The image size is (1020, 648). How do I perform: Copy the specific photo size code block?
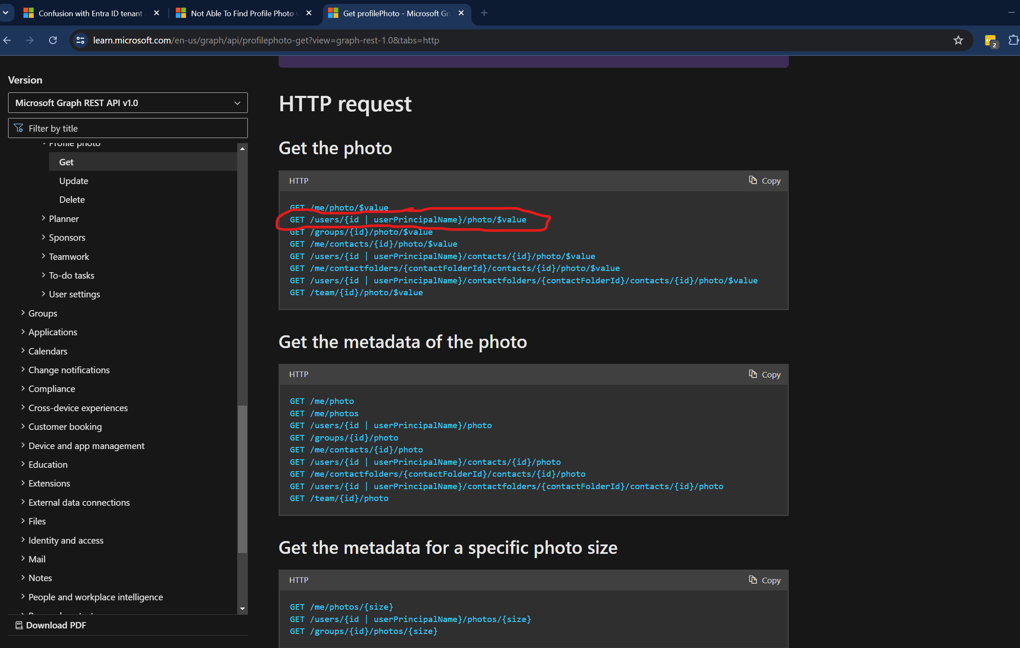click(x=764, y=580)
